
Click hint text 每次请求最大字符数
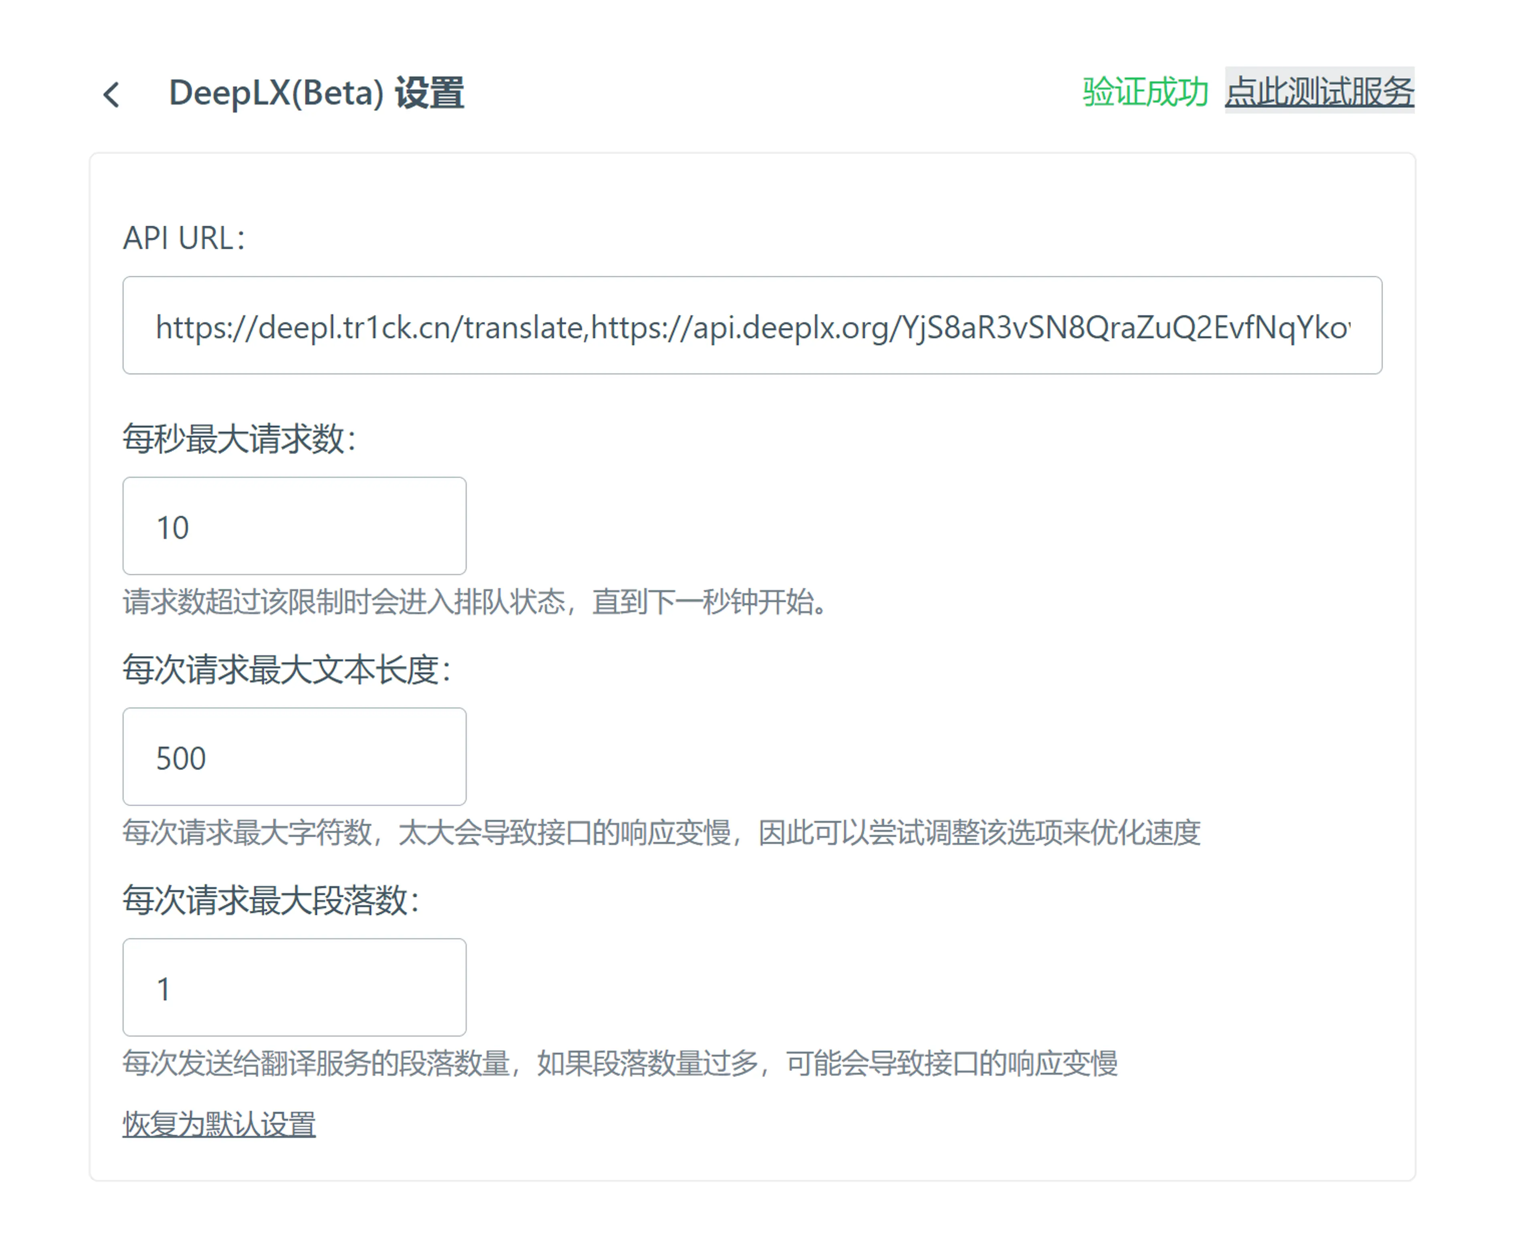[247, 832]
